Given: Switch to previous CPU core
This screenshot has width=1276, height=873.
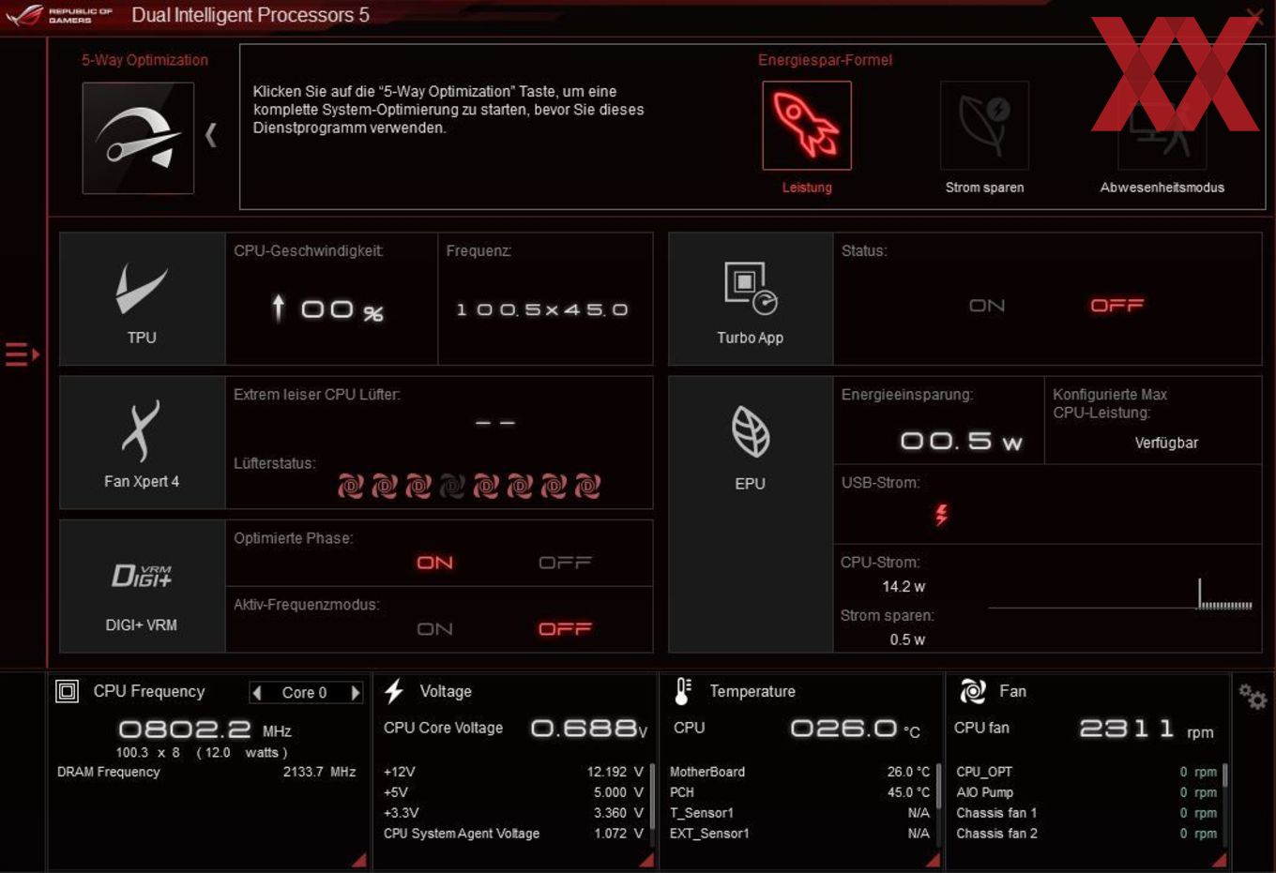Looking at the screenshot, I should [257, 693].
